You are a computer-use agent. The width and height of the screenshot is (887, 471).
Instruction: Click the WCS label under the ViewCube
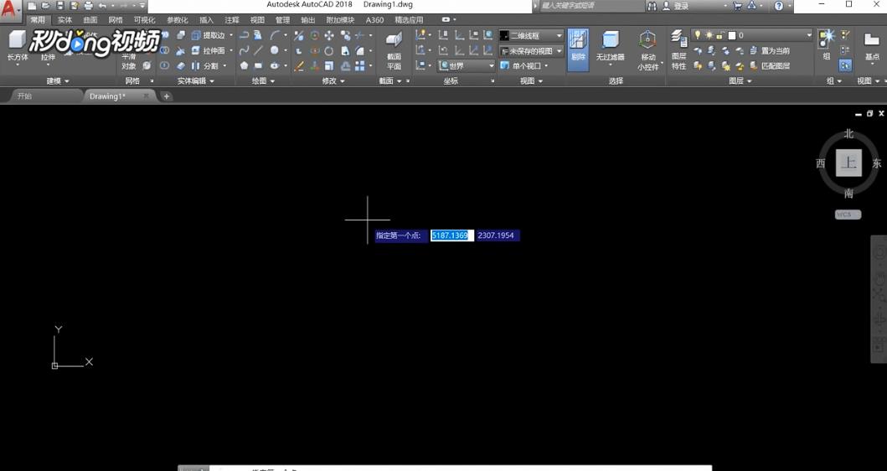point(848,215)
